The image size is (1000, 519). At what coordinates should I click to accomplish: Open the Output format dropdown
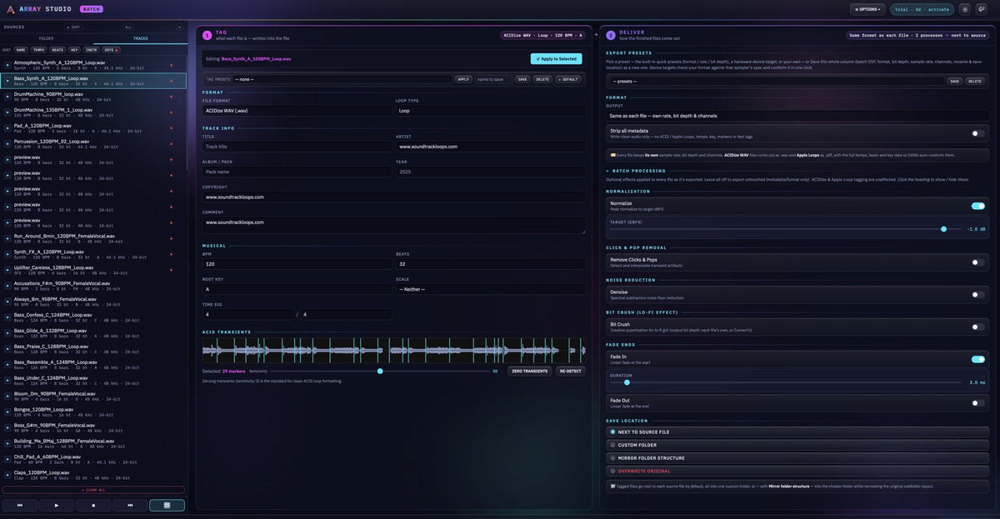pyautogui.click(x=797, y=116)
